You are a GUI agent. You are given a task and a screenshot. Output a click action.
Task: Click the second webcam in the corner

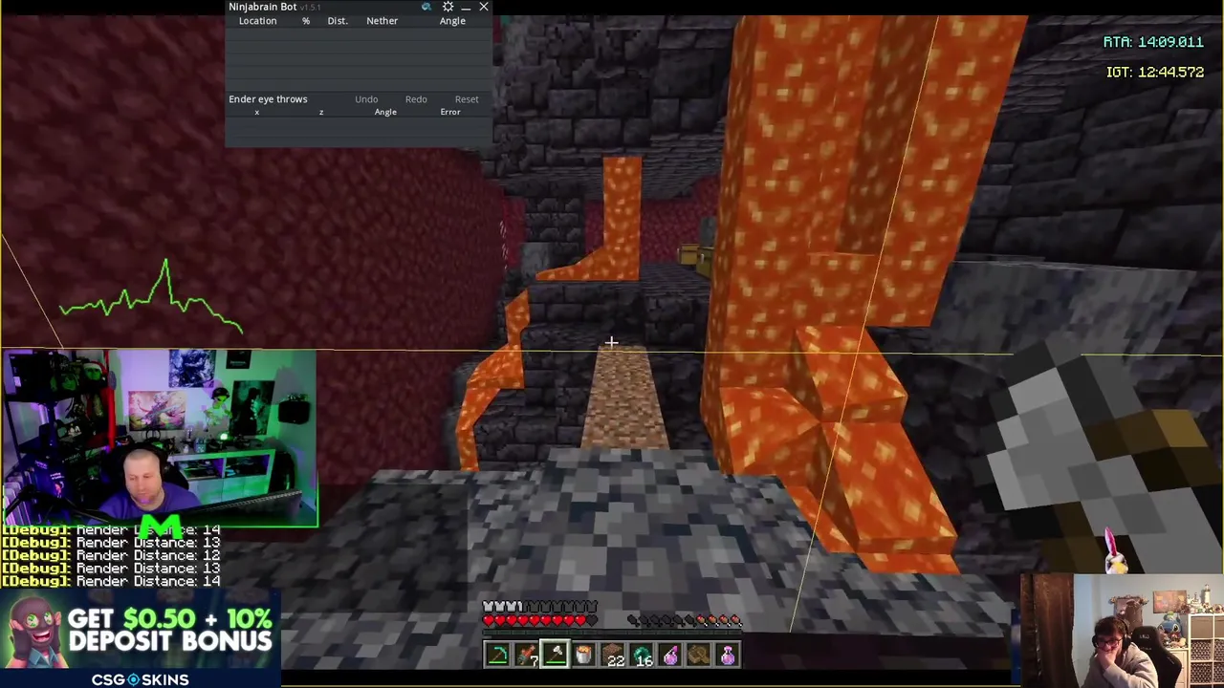point(1122,631)
